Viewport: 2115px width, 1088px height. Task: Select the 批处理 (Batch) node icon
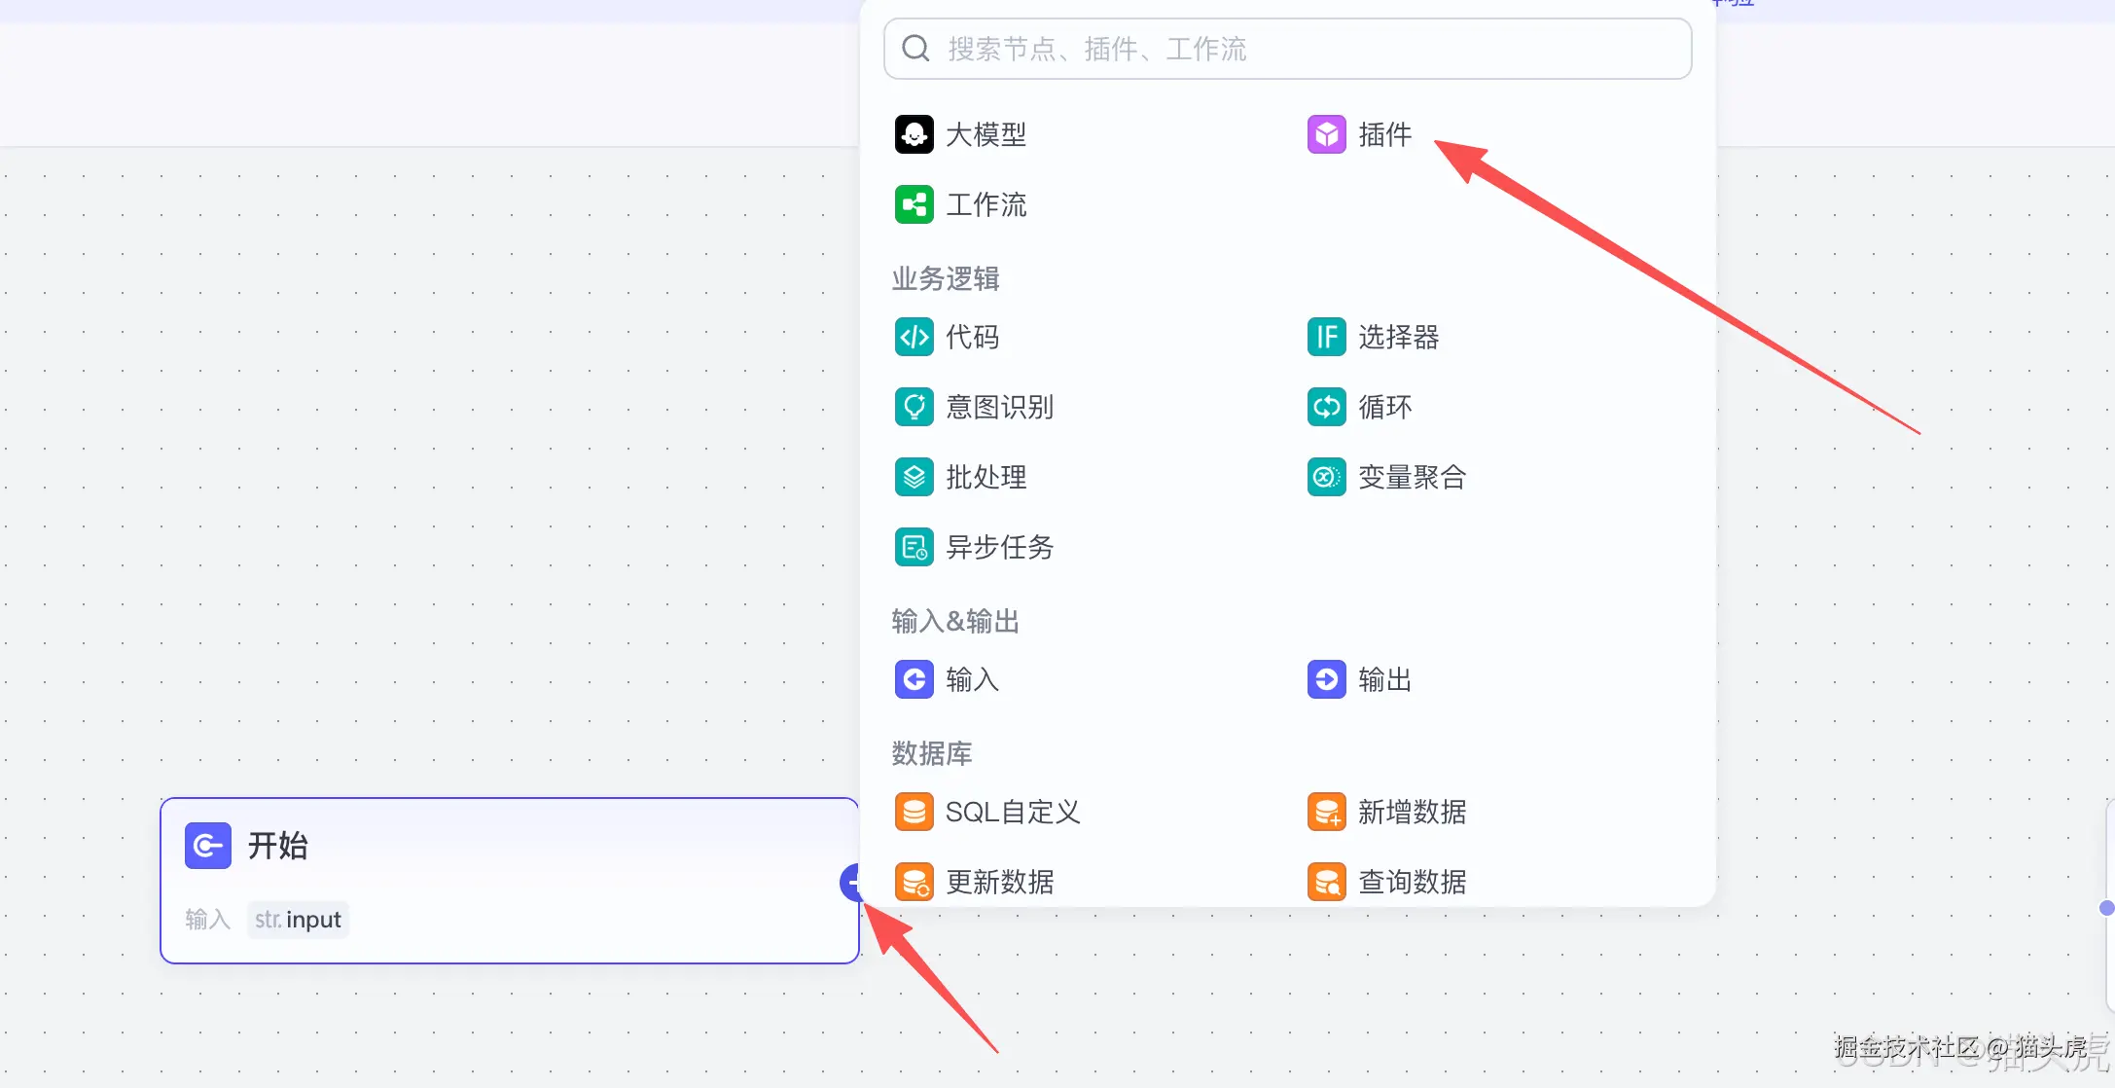click(913, 477)
